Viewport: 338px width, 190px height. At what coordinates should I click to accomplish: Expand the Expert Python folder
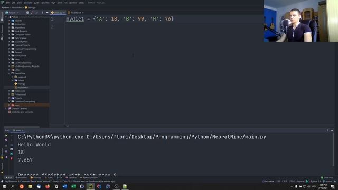pyautogui.click(x=9, y=42)
